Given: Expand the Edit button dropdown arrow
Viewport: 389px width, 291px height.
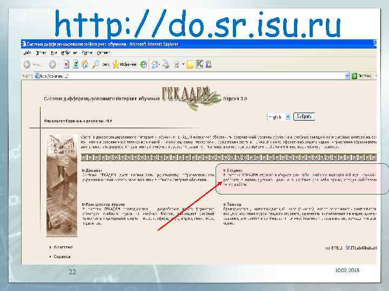Looking at the screenshot, I should point(183,65).
